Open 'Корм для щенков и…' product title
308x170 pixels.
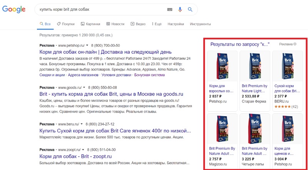[283, 151]
